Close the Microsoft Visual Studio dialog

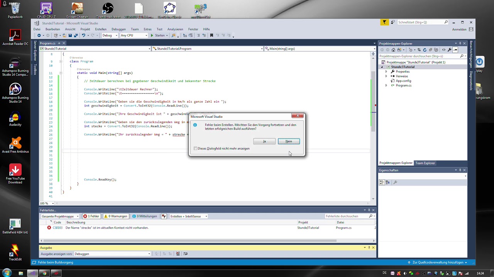click(298, 115)
